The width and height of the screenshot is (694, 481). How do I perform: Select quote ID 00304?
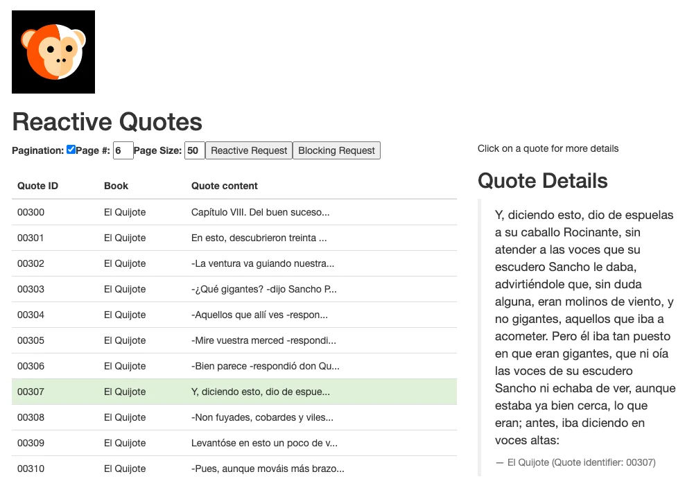[31, 315]
